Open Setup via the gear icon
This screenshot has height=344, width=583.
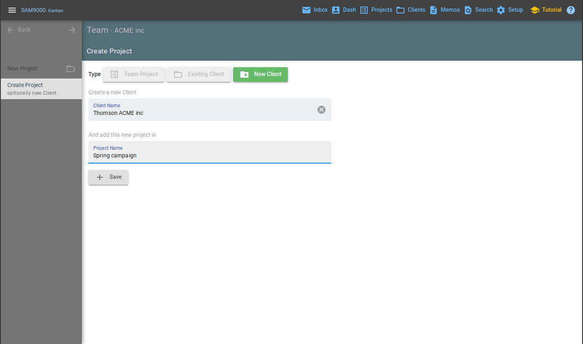[501, 10]
